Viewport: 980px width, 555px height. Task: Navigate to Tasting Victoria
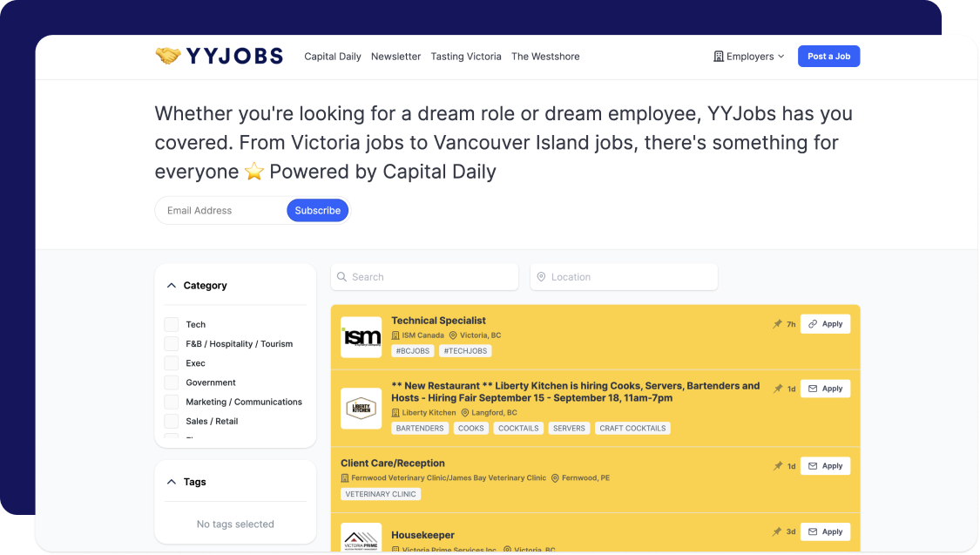[x=466, y=56]
